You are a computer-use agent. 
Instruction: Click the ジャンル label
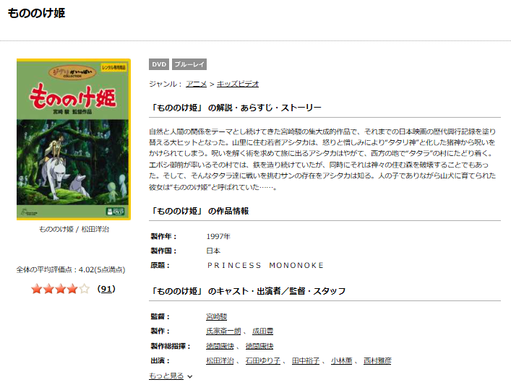166,84
